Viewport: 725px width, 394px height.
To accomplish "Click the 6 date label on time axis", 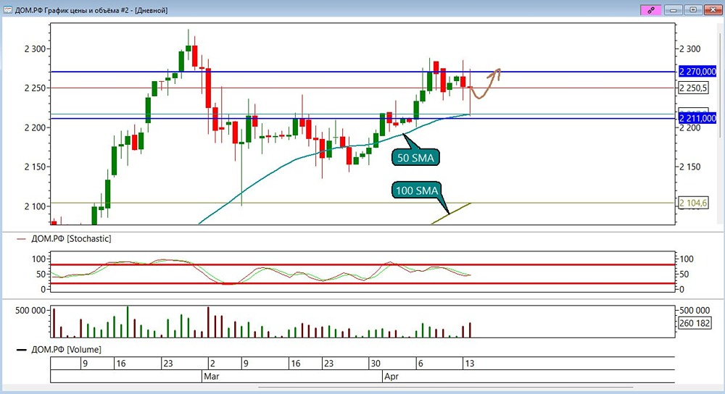I will tap(420, 364).
